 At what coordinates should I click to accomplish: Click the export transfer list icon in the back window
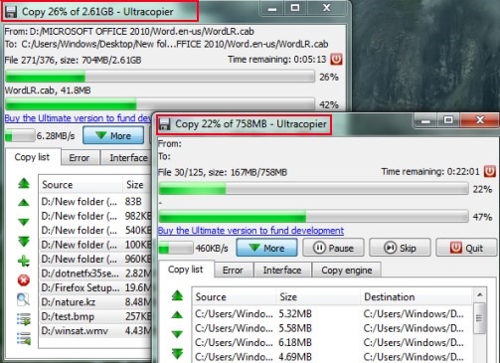pos(24,319)
